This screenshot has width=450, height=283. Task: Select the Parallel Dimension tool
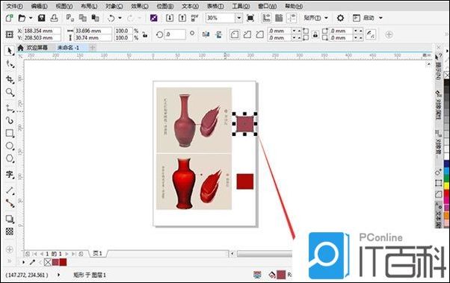tap(10, 190)
